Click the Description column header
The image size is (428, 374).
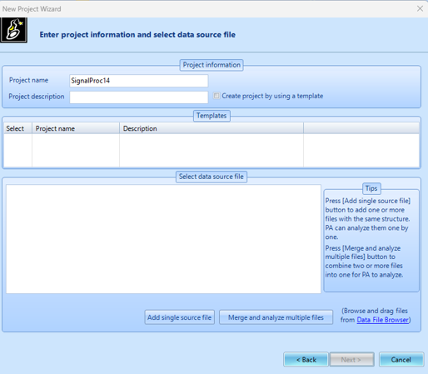(x=212, y=128)
